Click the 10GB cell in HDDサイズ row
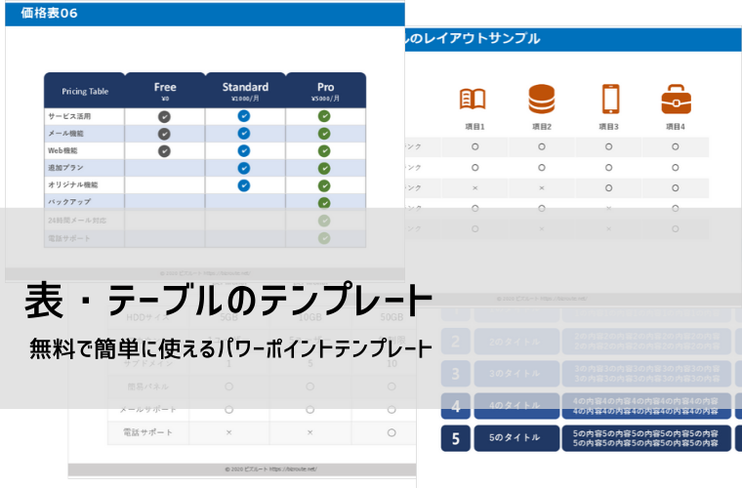The height and width of the screenshot is (488, 742). [309, 317]
